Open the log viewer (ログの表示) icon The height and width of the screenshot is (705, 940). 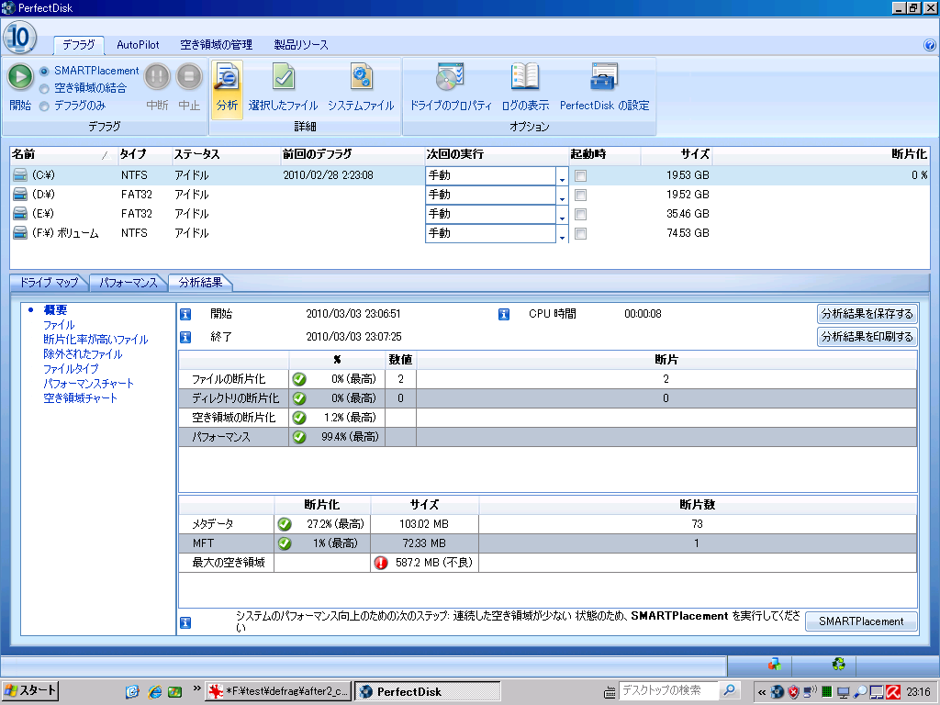[x=525, y=78]
